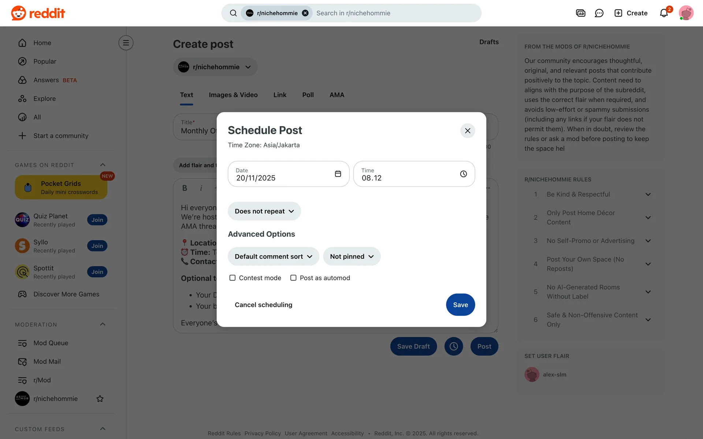The image size is (703, 439).
Task: Favorite r/nichehommie with the star icon
Action: (100, 399)
